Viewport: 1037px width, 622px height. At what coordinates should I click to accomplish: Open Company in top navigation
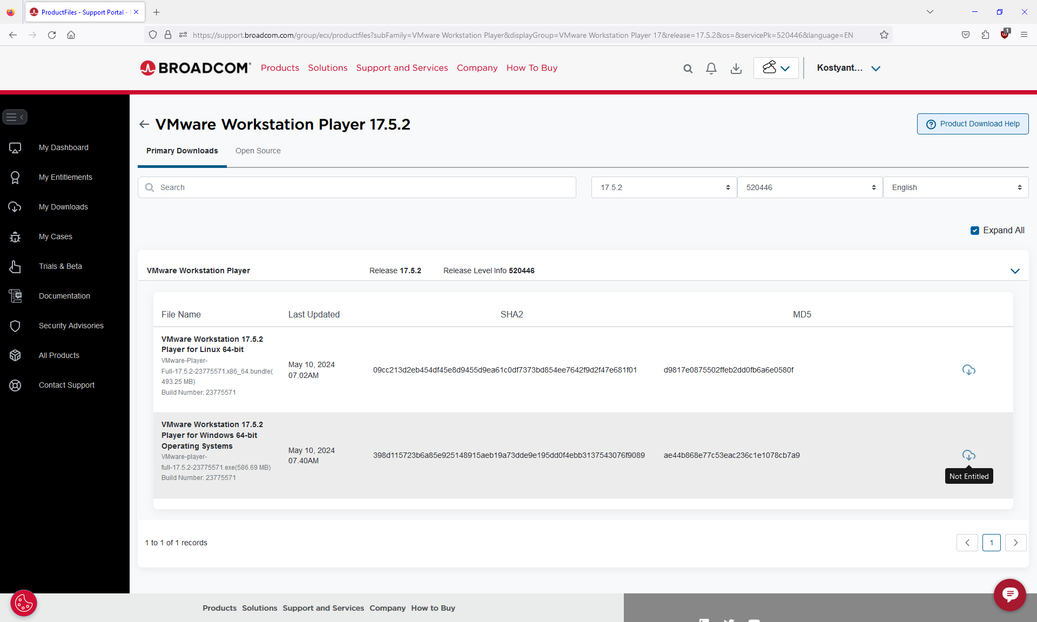tap(477, 68)
